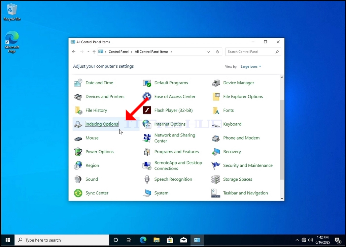Screen dimensions: 346x247
Task: Click the Control Panel breadcrumb
Action: [x=118, y=52]
